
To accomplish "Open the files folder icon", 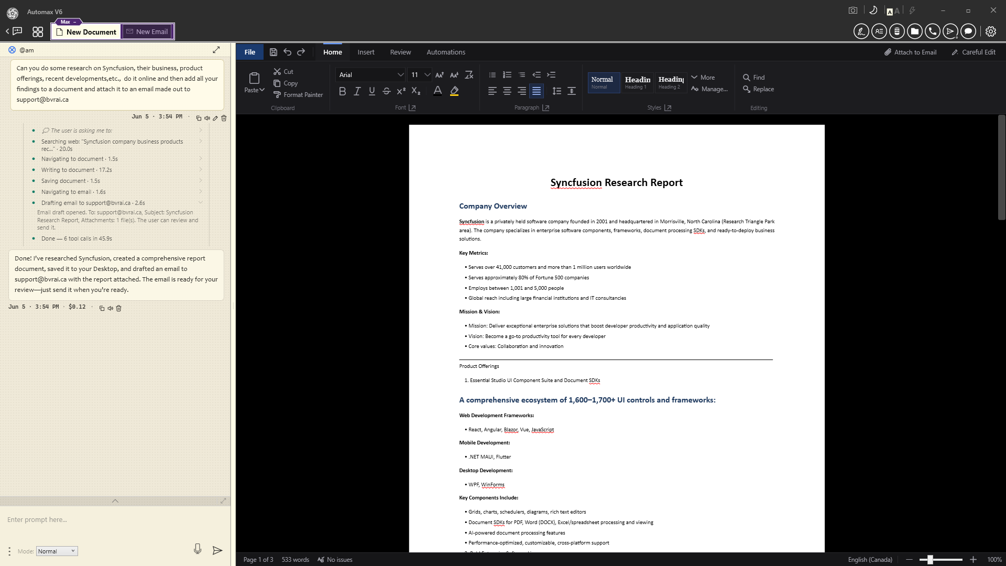I will pos(914,31).
